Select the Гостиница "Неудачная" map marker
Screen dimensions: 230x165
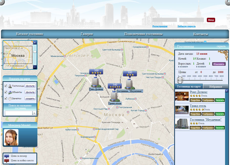point(130,84)
